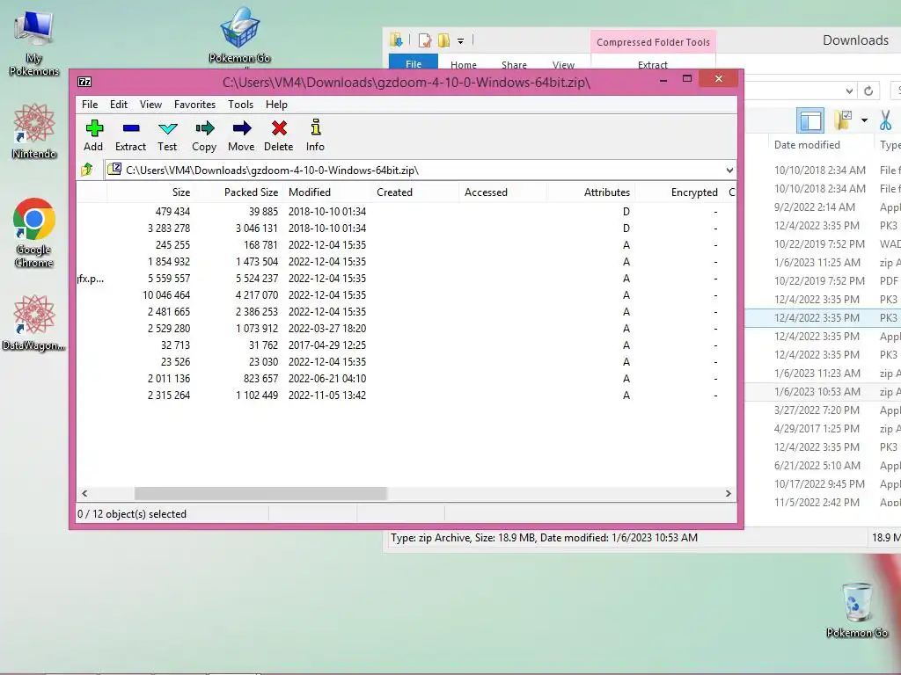Select the row starting with fx.p...

(407, 279)
